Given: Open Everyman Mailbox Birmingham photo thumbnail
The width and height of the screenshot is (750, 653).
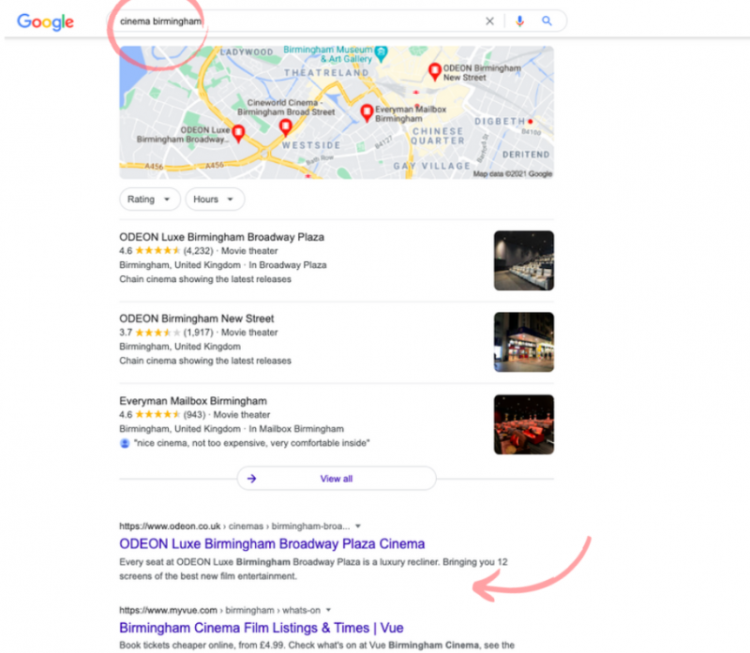Looking at the screenshot, I should pos(524,424).
